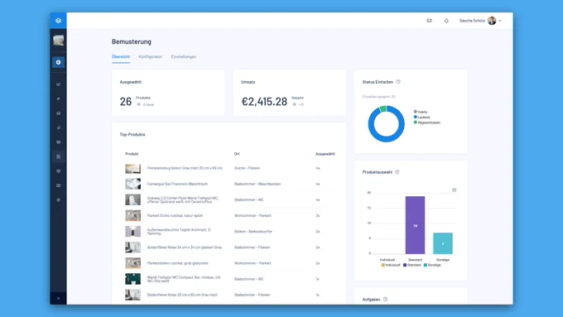Viewport: 563px width, 317px height.
Task: Click the 'Wohnzimmer - Parkett' cell in the Parkettdielen row
Action: pos(253,263)
